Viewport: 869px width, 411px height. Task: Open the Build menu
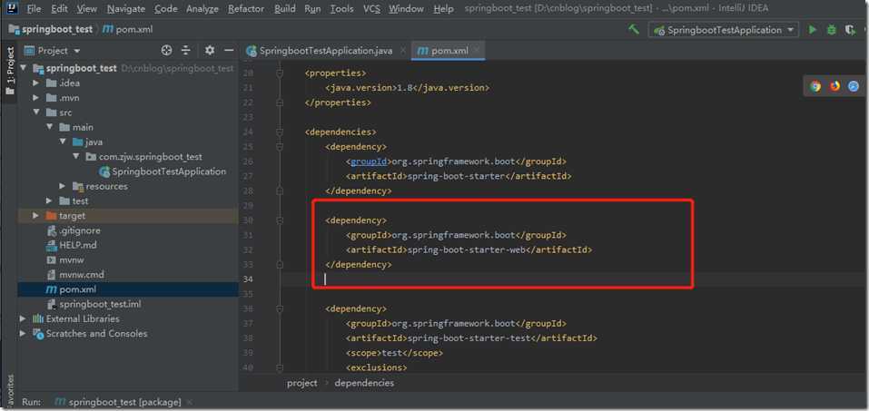(285, 9)
